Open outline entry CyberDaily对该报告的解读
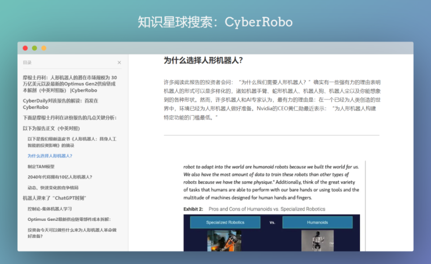 (61, 104)
